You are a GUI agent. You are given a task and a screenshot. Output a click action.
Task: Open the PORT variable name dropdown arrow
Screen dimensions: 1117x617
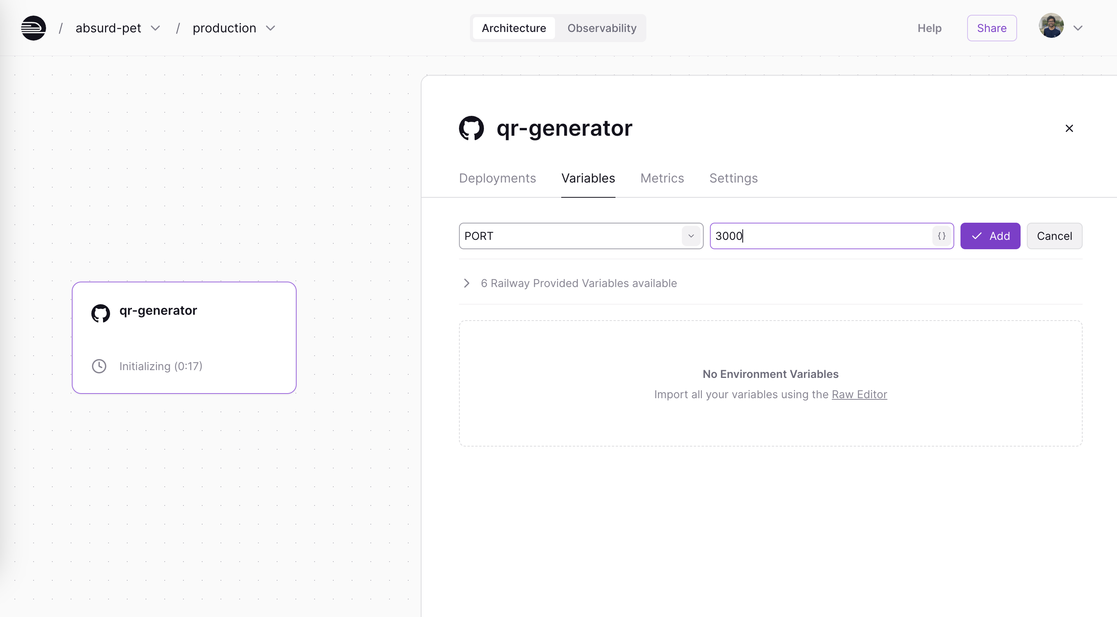[691, 236]
